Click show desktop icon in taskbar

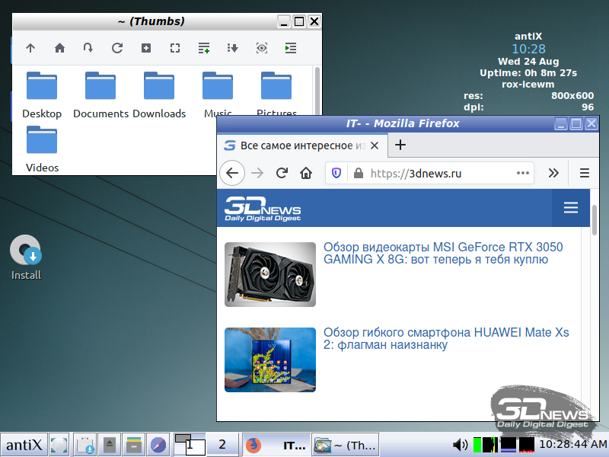coord(59,445)
